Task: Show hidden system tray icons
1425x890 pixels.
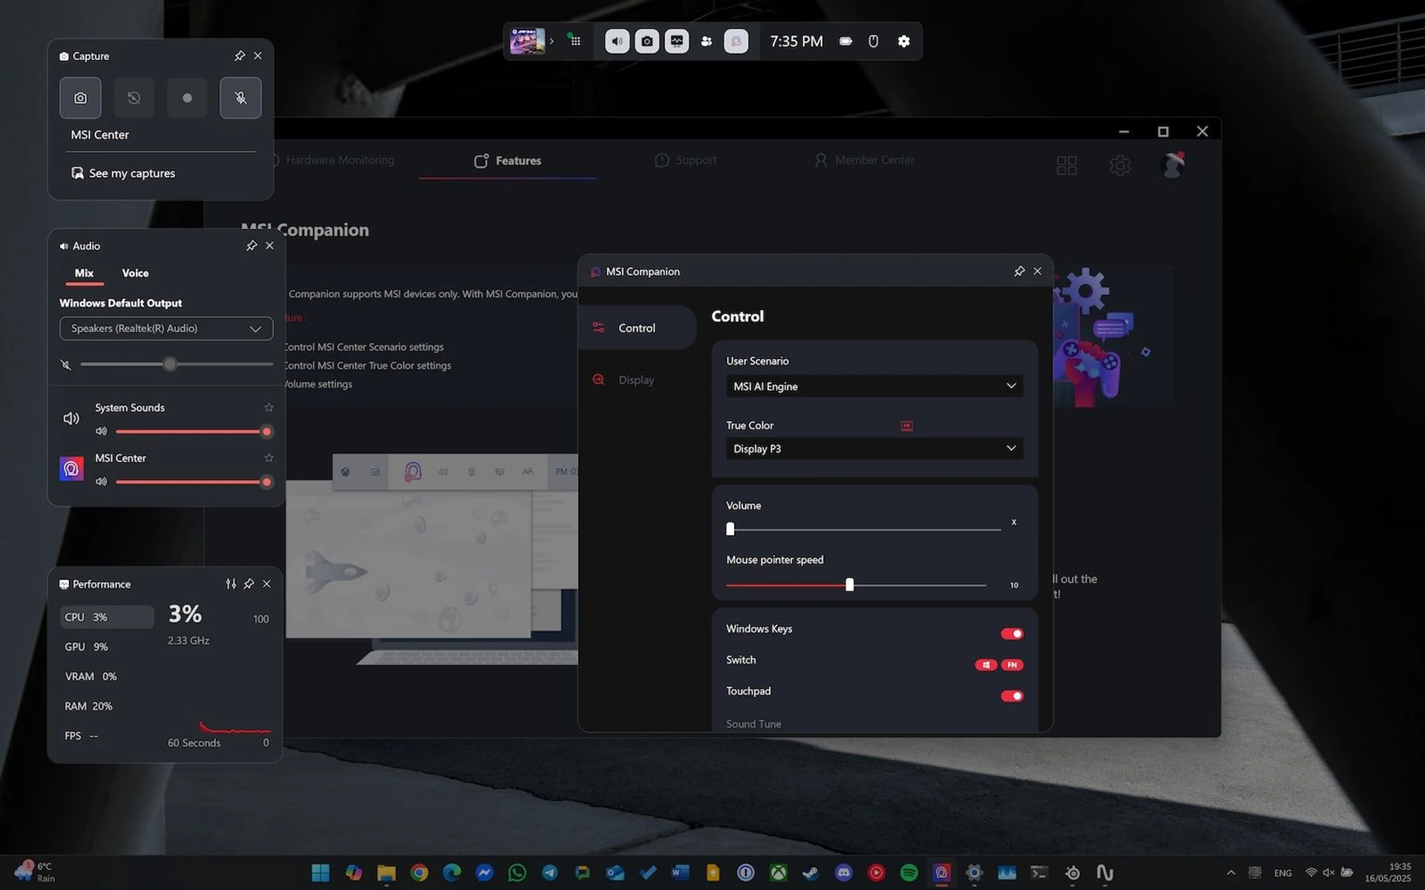Action: (1231, 873)
